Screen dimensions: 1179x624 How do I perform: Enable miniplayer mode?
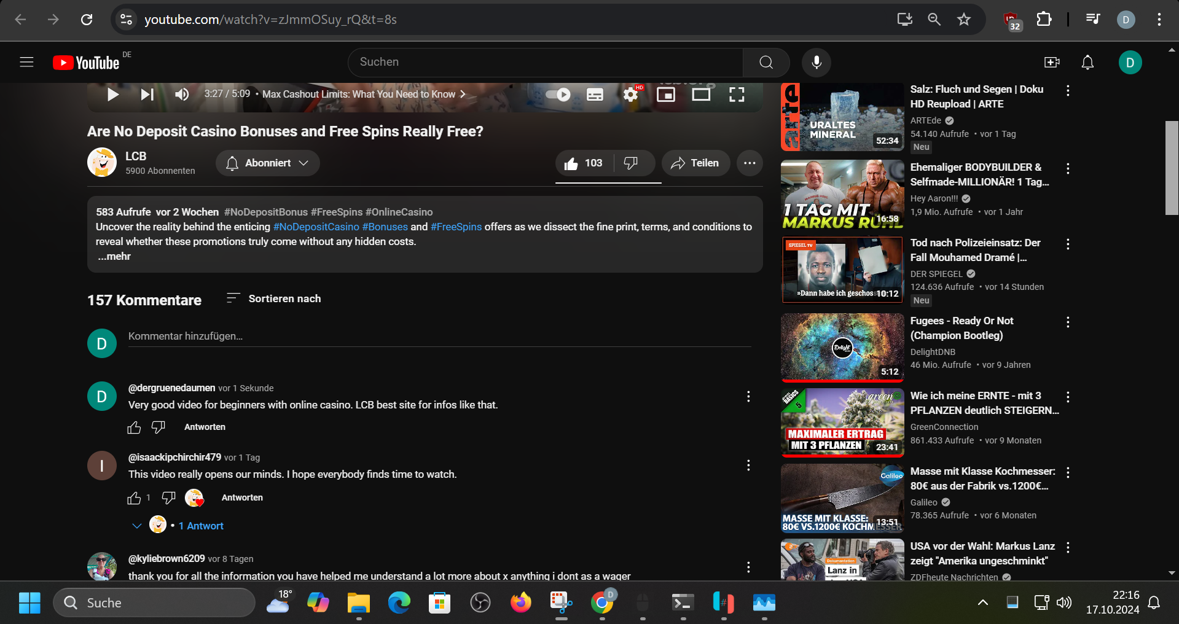[666, 95]
